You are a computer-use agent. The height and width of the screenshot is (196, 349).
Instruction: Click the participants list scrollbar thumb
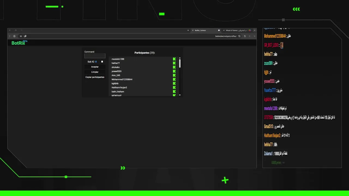(180, 63)
